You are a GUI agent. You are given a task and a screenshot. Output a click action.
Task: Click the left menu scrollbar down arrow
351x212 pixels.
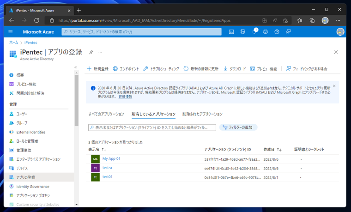click(x=77, y=205)
